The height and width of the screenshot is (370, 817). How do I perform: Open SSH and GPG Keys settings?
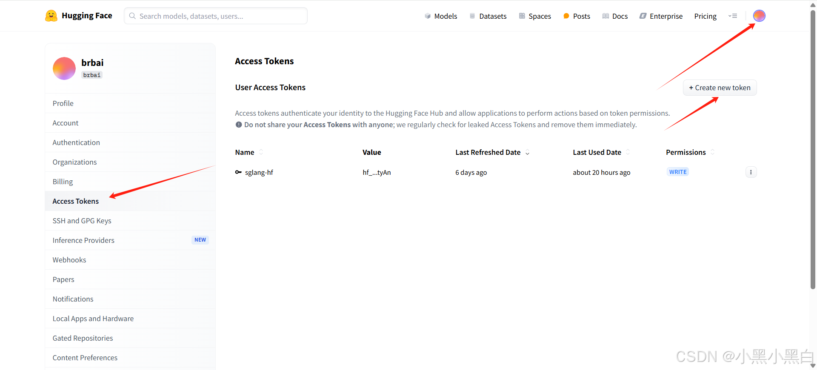pyautogui.click(x=130, y=221)
